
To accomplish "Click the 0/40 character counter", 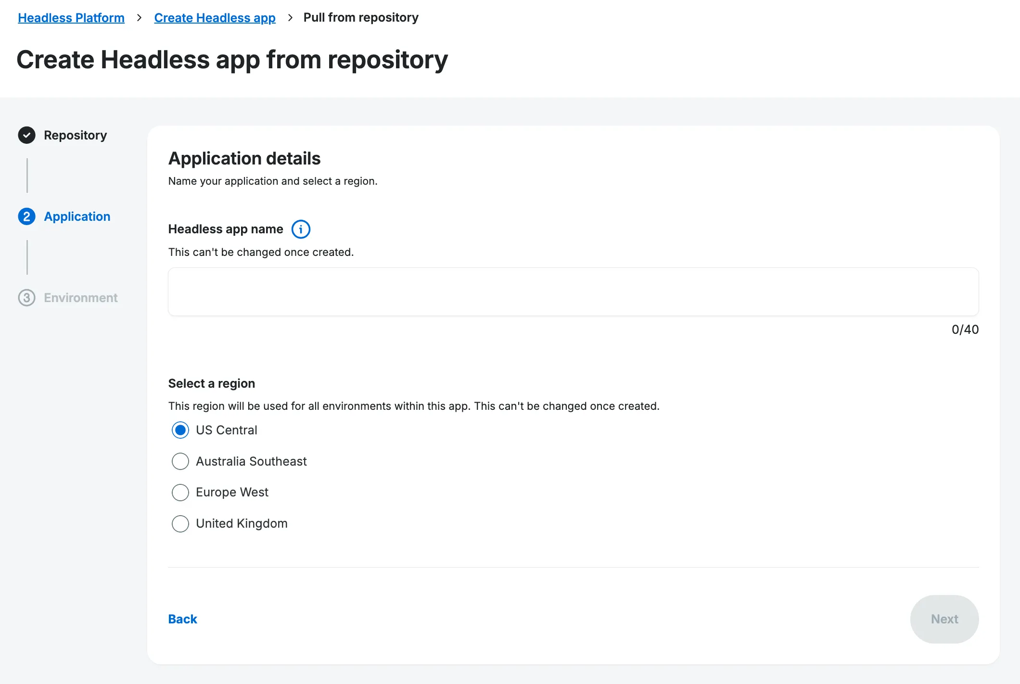I will tap(965, 329).
